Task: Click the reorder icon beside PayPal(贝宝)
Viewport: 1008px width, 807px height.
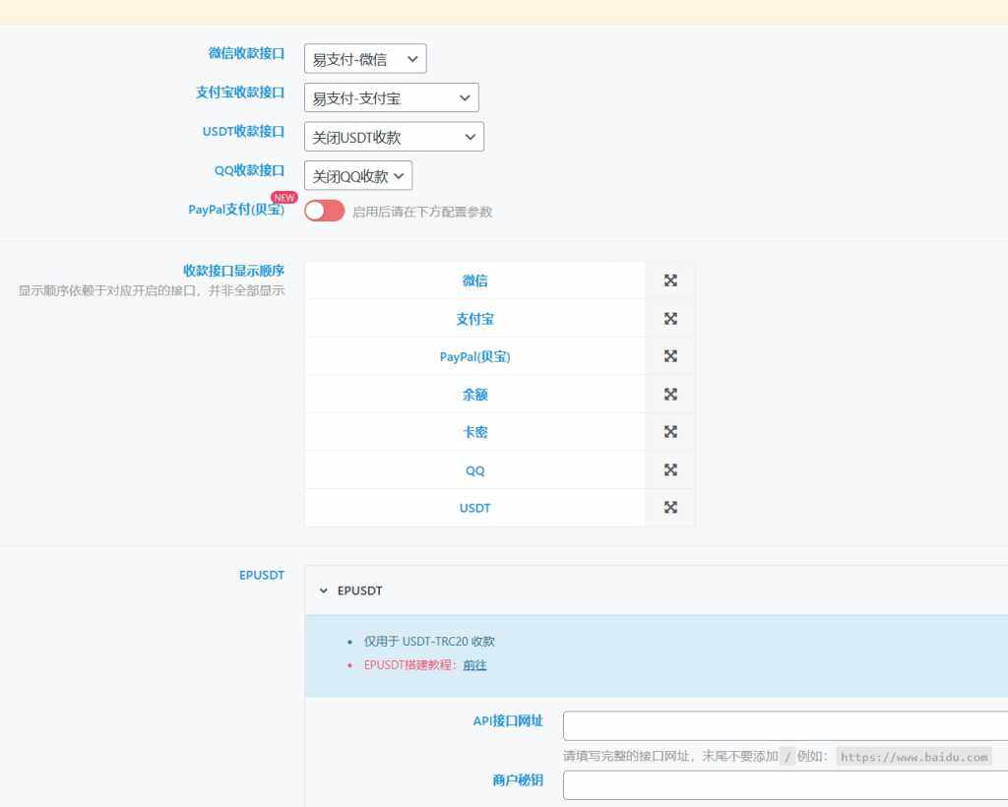Action: click(x=670, y=356)
